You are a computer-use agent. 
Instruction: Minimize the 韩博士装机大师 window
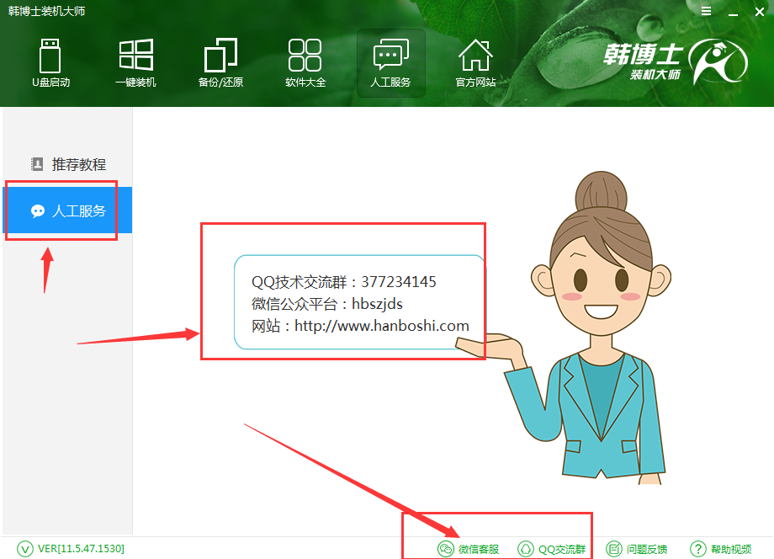tap(729, 12)
